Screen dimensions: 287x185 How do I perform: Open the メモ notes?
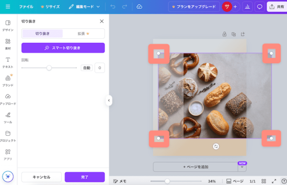(120, 181)
